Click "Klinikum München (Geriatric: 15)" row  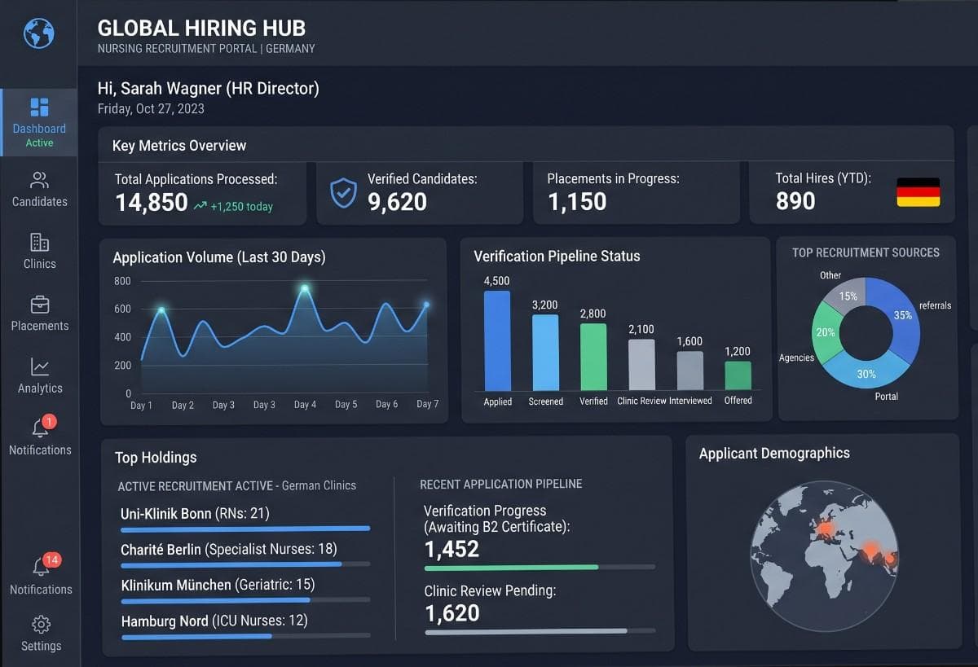click(x=245, y=590)
